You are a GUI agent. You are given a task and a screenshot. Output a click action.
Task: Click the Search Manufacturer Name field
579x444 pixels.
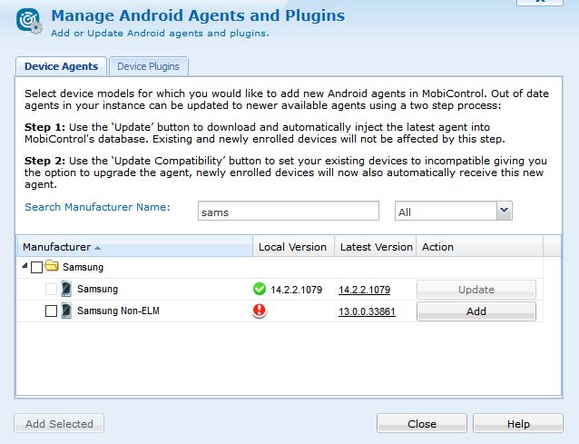288,211
